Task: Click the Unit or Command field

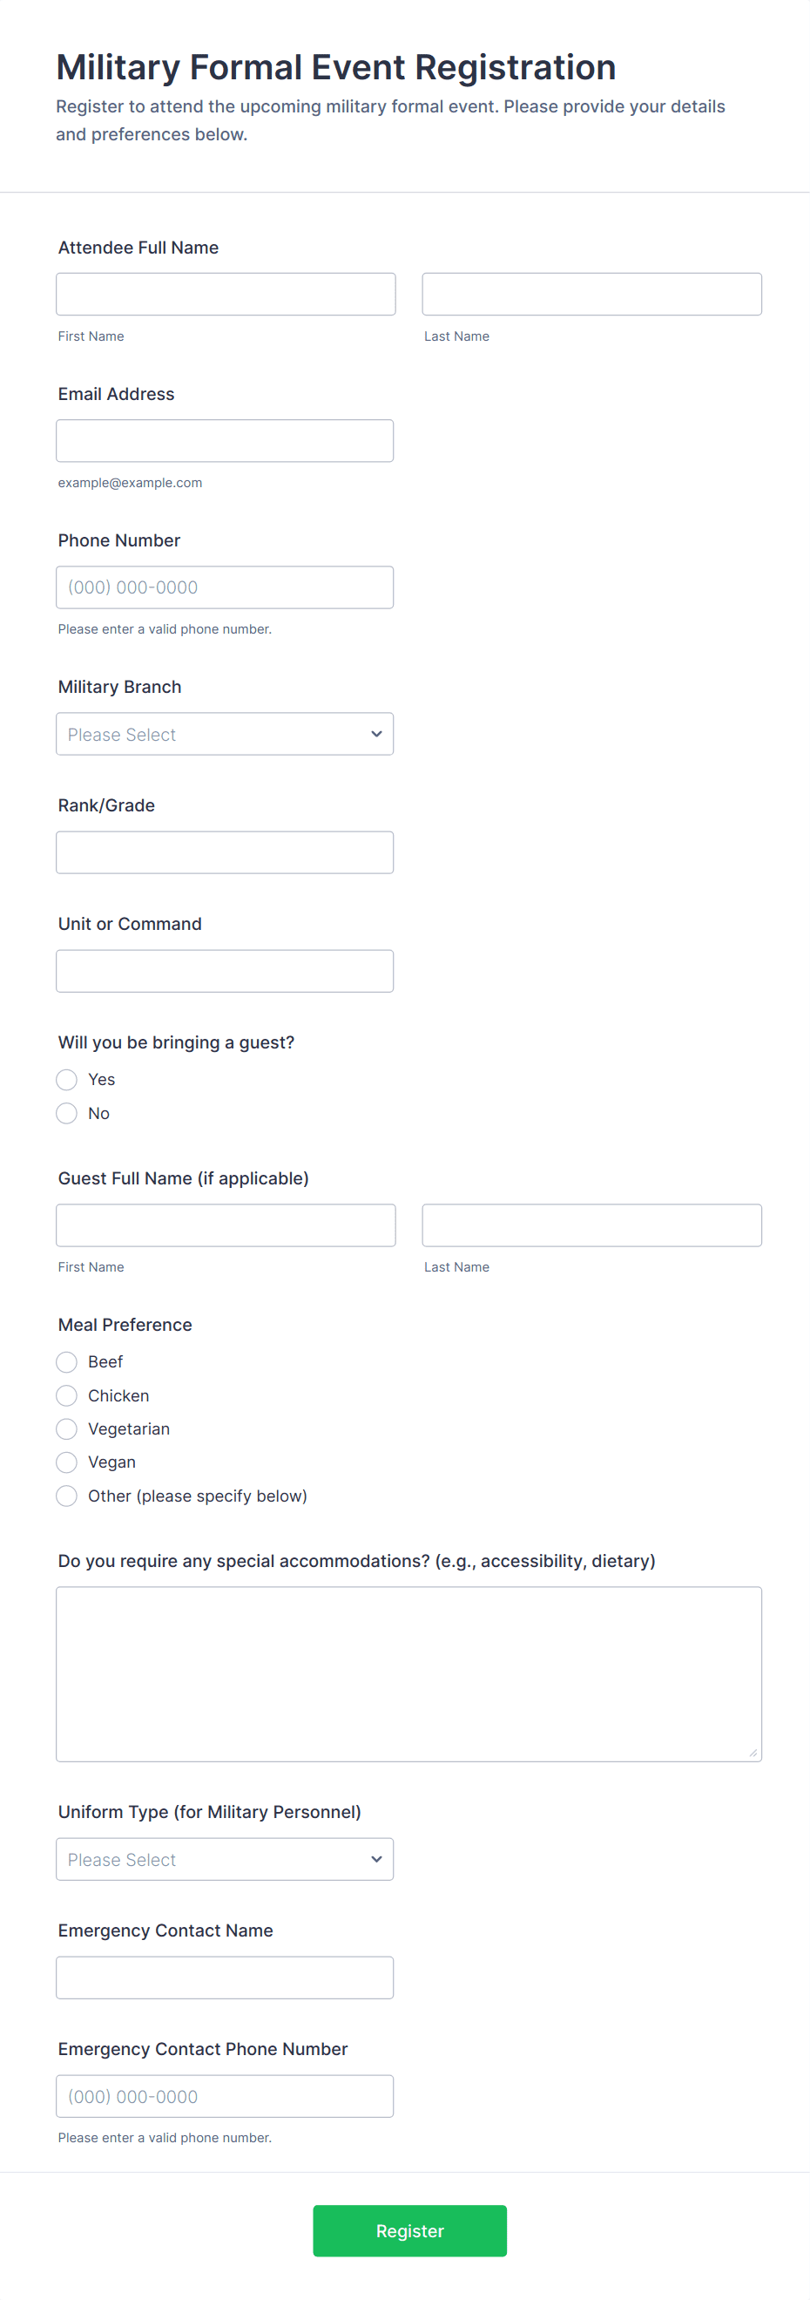Action: (x=225, y=971)
